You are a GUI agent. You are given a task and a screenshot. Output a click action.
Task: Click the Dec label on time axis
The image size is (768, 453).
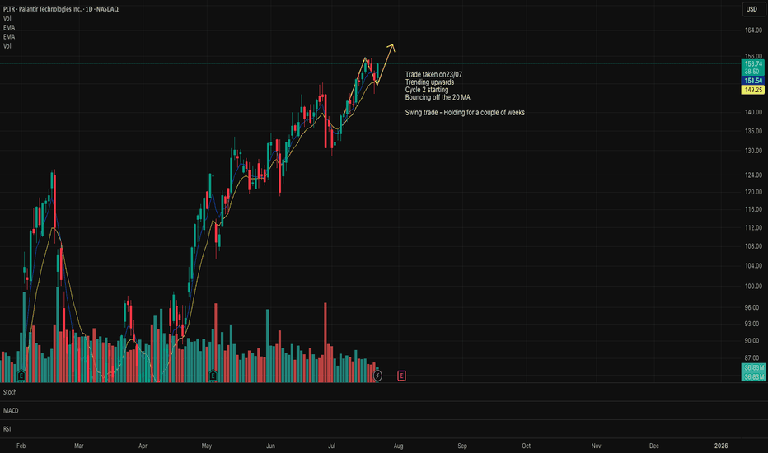tap(654, 446)
